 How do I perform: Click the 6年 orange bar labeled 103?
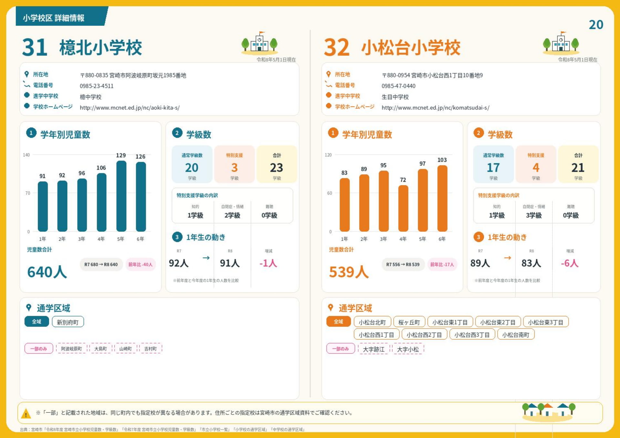coord(442,198)
